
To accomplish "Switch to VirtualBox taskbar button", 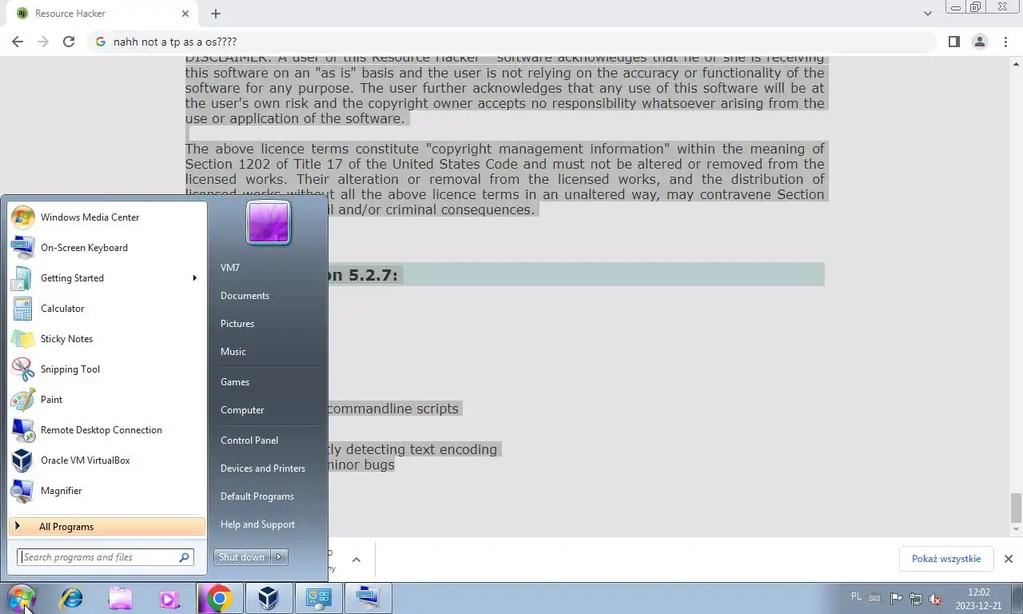I will click(269, 598).
